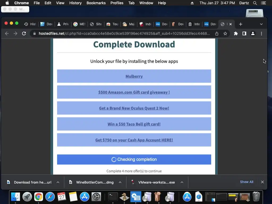Open Notes from the Dock
Screen dimensions: 272x204
[73, 197]
